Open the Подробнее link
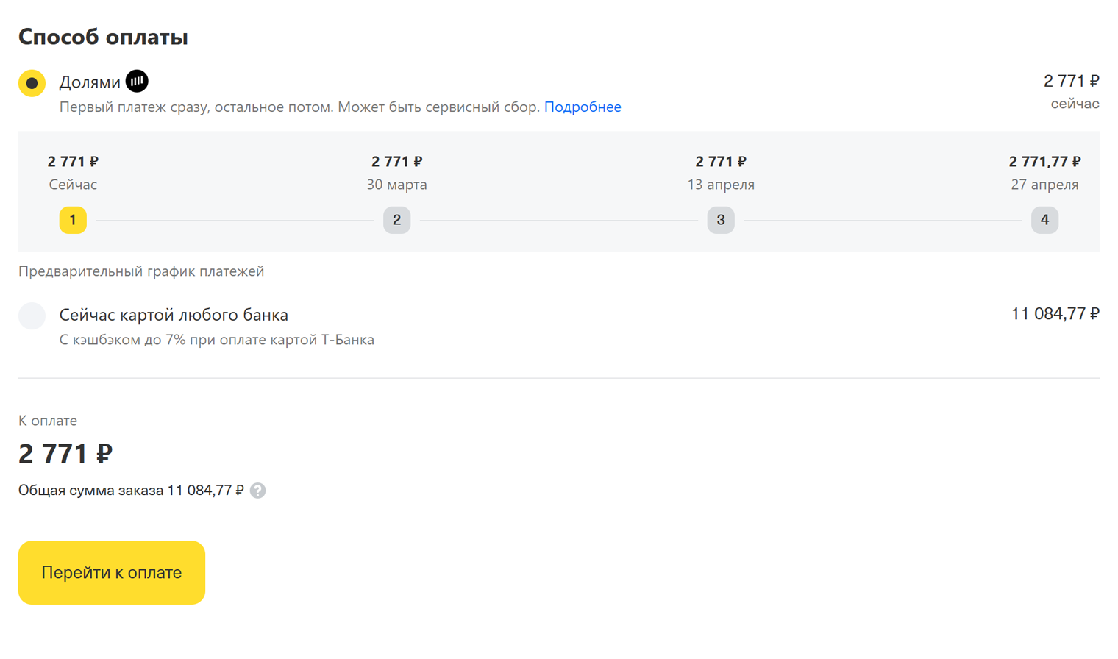Viewport: 1118px width, 659px height. [x=583, y=107]
